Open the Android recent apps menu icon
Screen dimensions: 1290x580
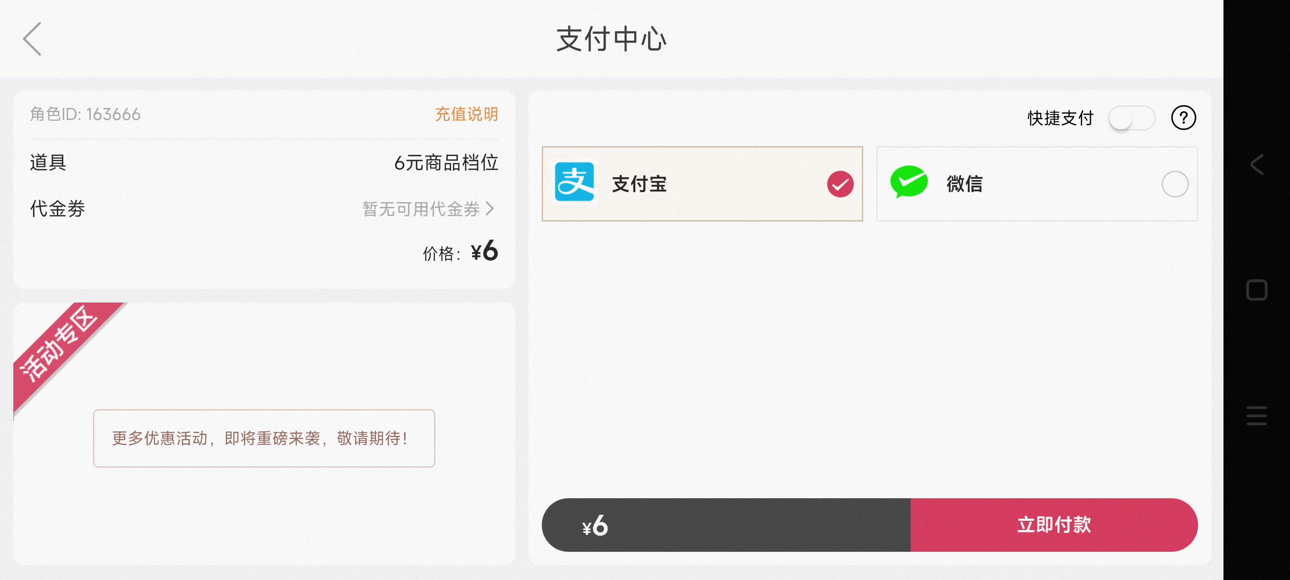1257,415
